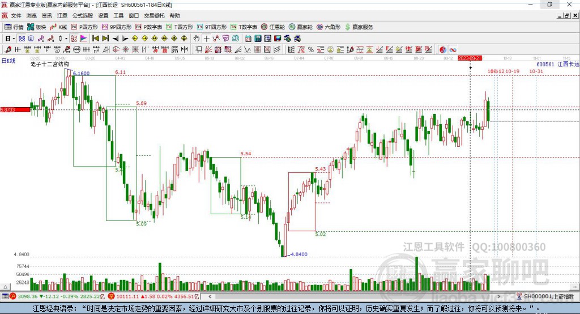Select the rectangle box drawing tool
This screenshot has height=314, width=580.
tap(199, 50)
